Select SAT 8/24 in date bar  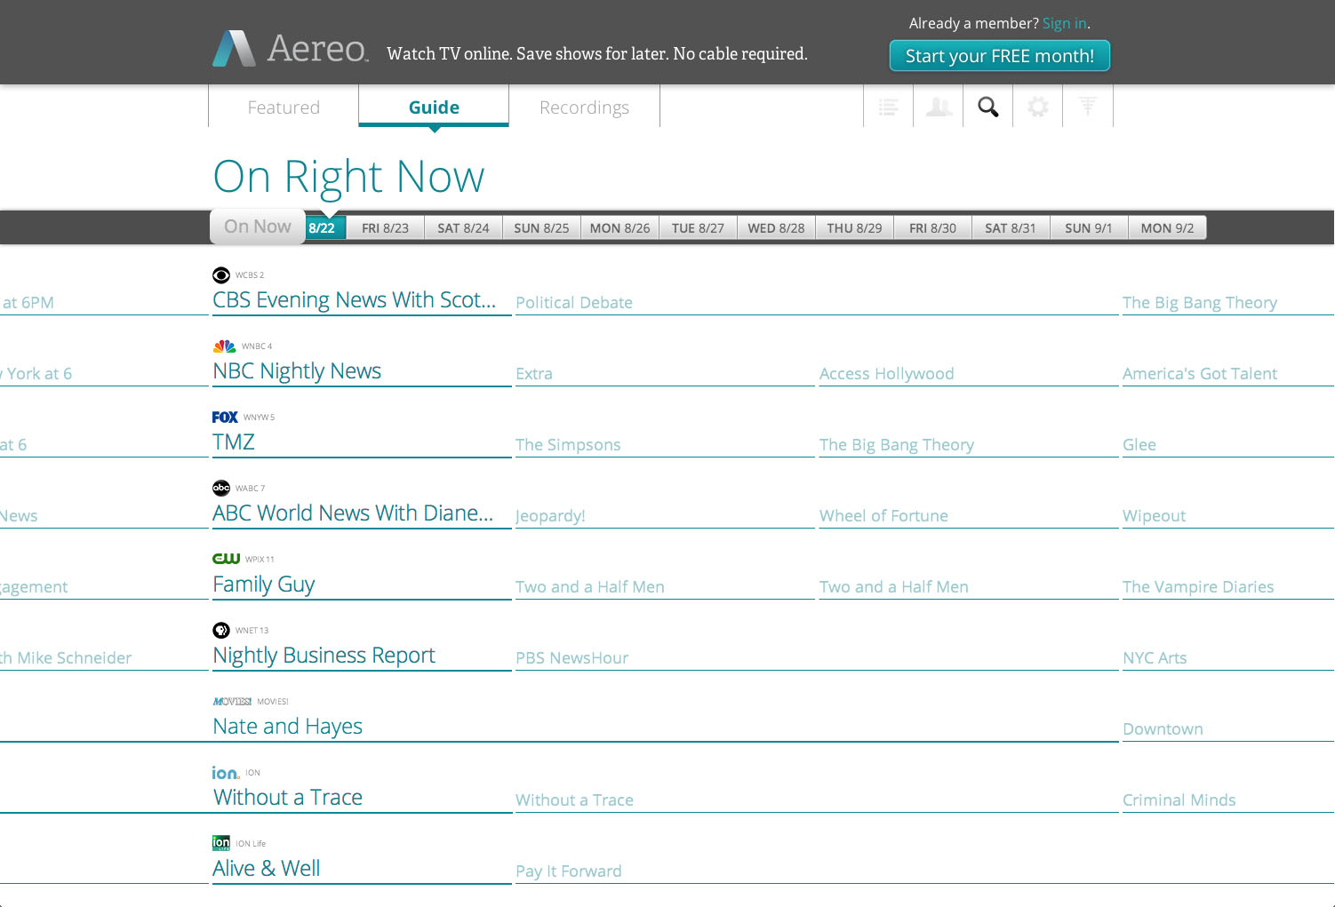(x=463, y=228)
